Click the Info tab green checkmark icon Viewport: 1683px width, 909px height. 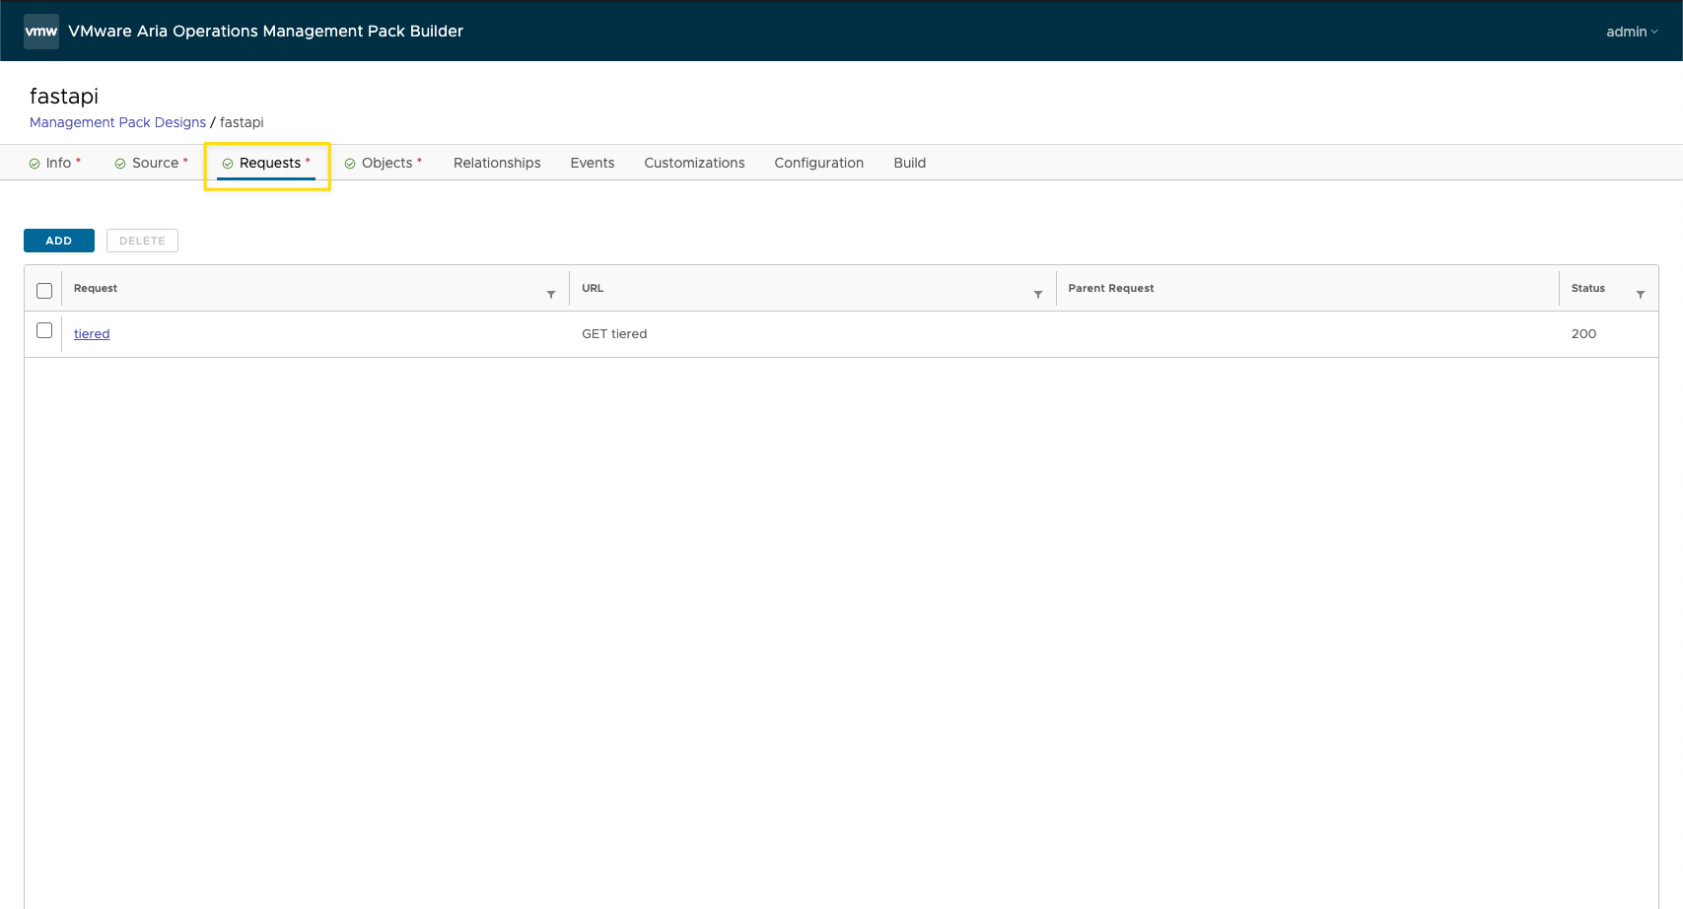[x=35, y=164]
